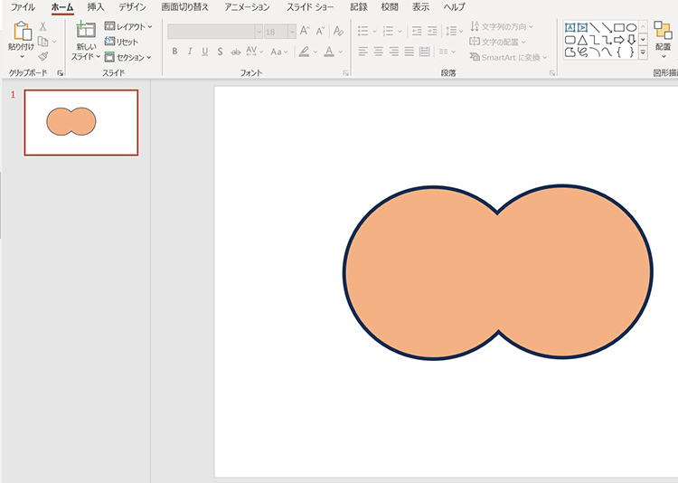Click the 配置 arrange icon
The height and width of the screenshot is (483, 678).
click(x=663, y=32)
